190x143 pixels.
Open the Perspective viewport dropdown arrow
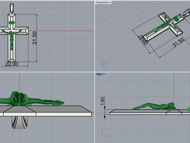coord(111,2)
